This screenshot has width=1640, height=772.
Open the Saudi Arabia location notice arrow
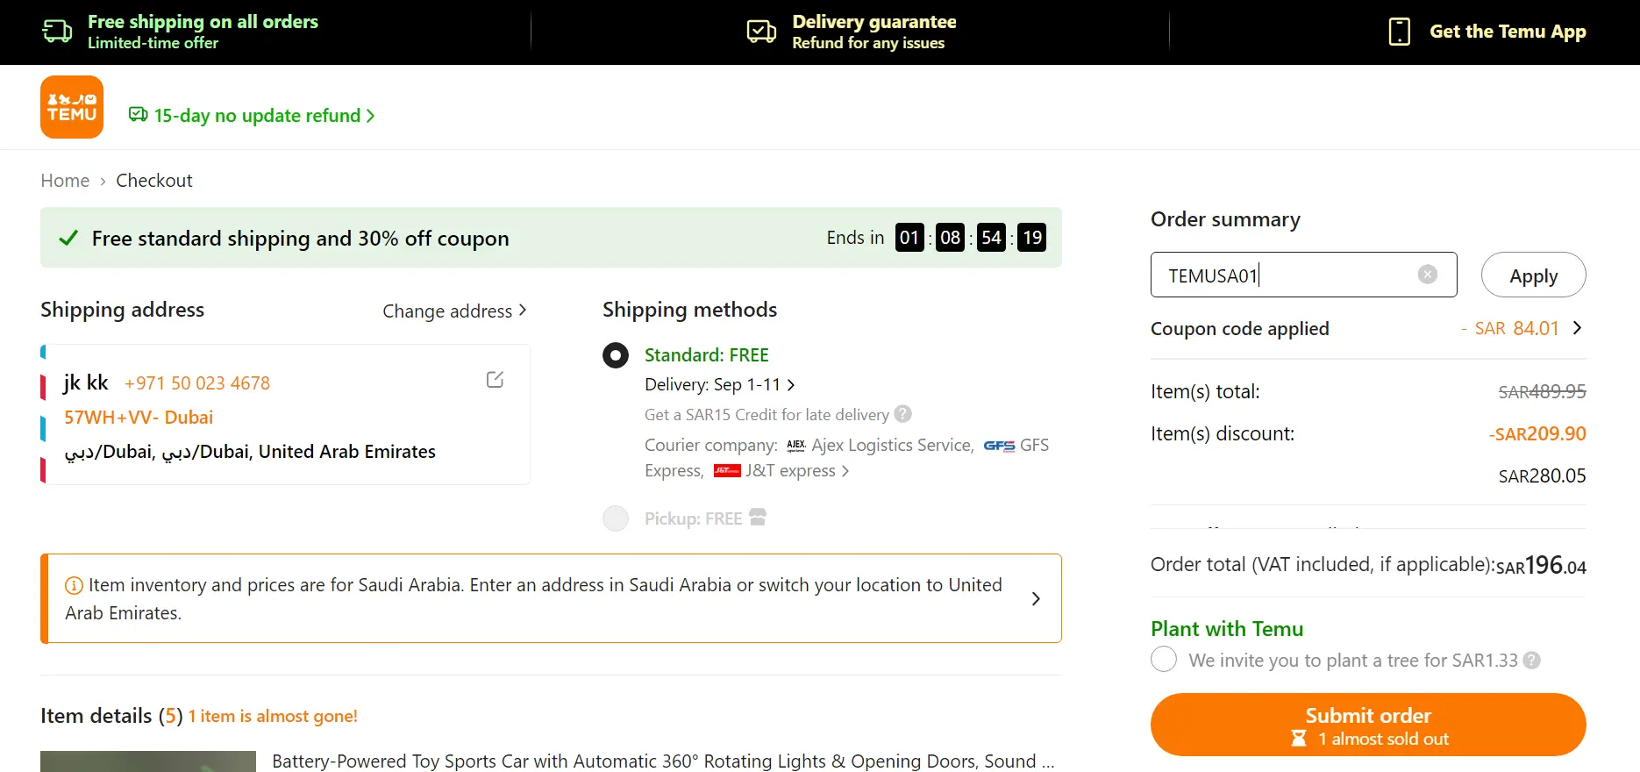[1036, 598]
